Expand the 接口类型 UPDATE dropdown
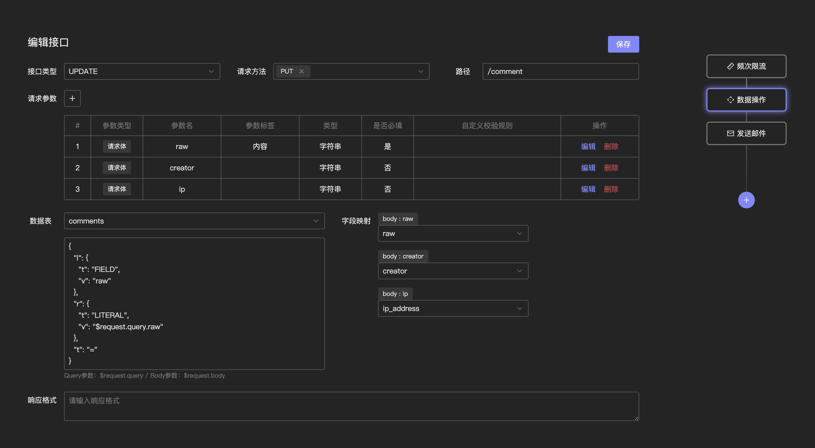The image size is (815, 448). click(x=142, y=72)
